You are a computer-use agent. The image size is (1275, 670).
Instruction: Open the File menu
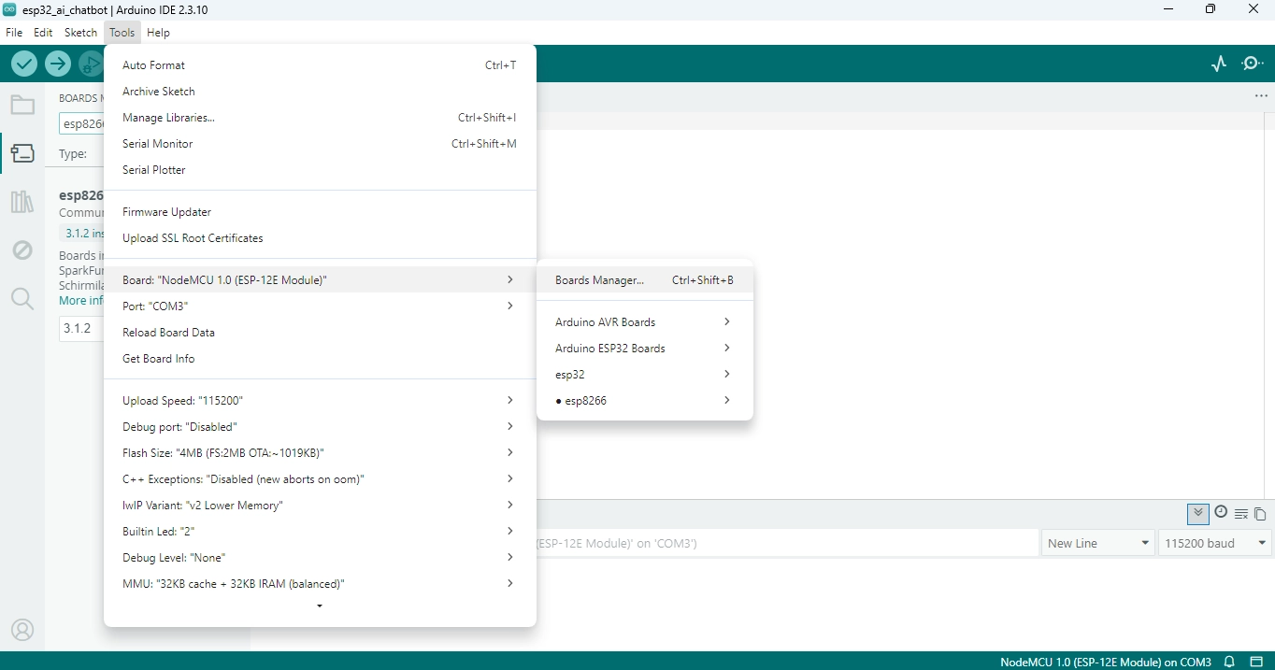click(x=14, y=32)
